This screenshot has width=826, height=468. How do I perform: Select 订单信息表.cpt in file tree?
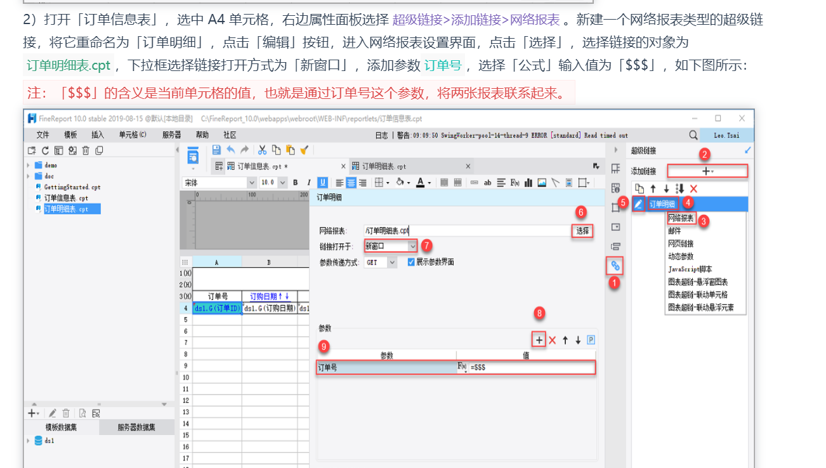coord(66,198)
